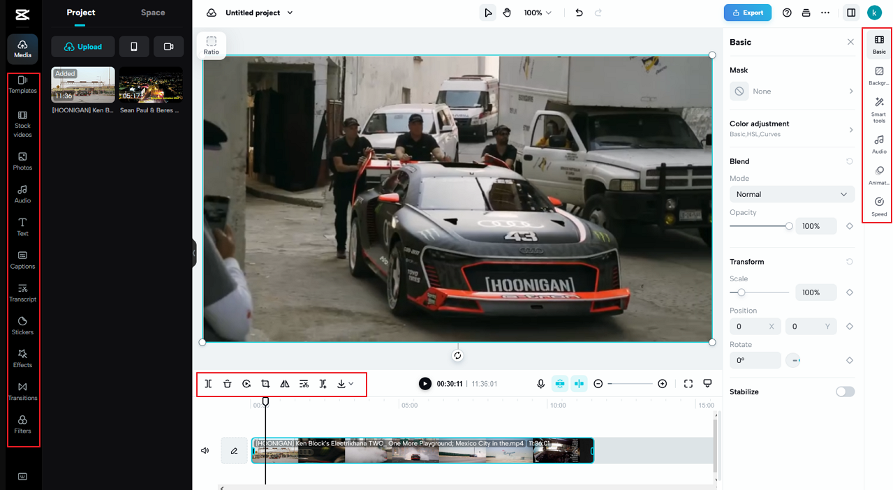This screenshot has height=490, width=893.
Task: Select the Media sidebar tab
Action: pos(22,48)
